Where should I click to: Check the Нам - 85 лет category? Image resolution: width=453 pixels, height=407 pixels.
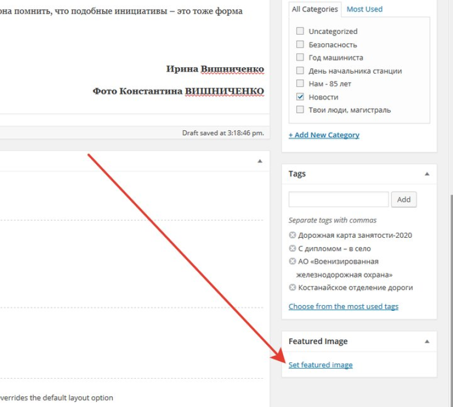[x=300, y=83]
